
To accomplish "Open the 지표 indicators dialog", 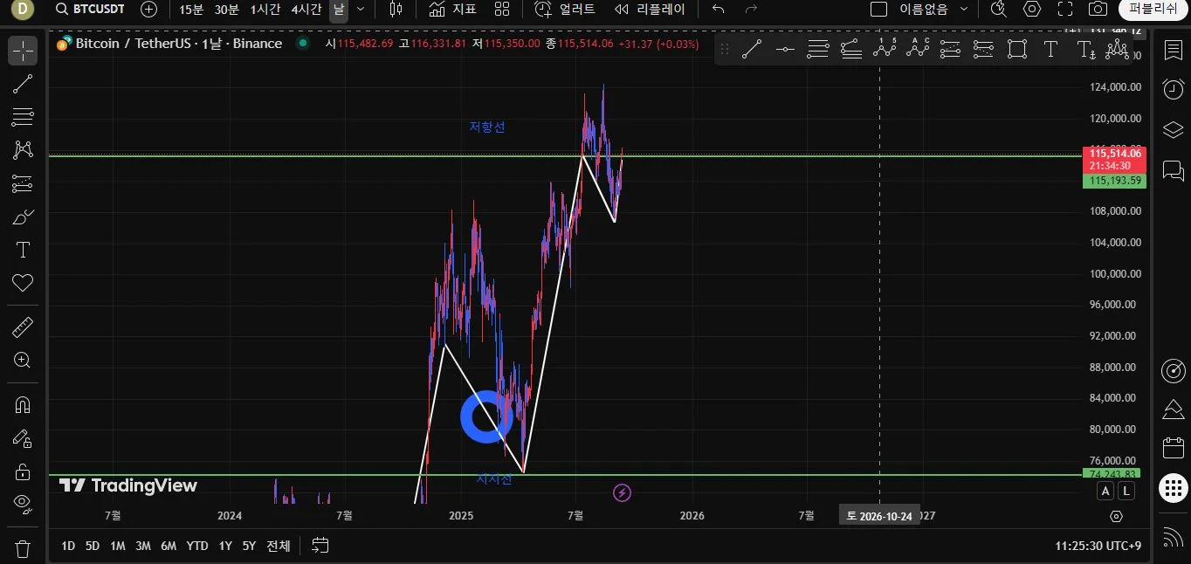I will [453, 9].
